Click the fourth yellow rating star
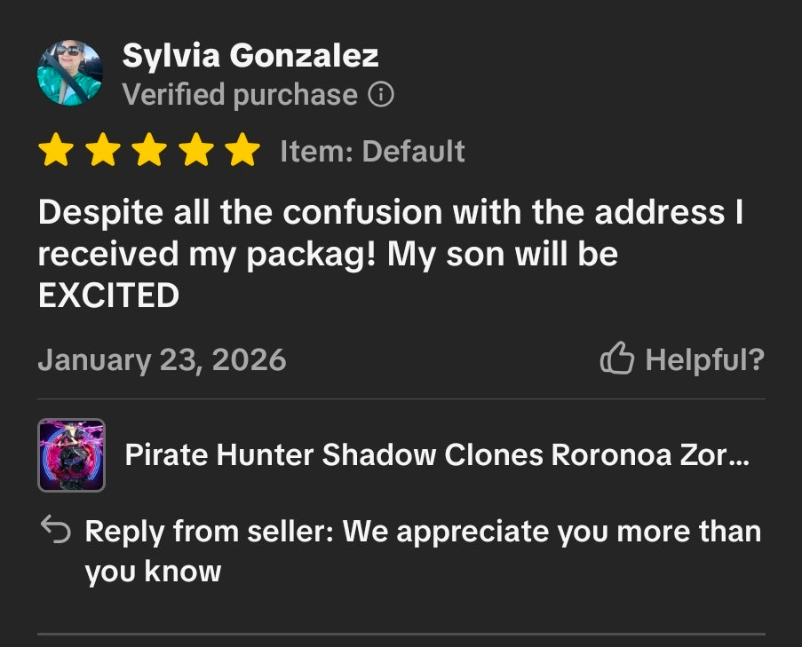The width and height of the screenshot is (802, 647). (x=195, y=150)
